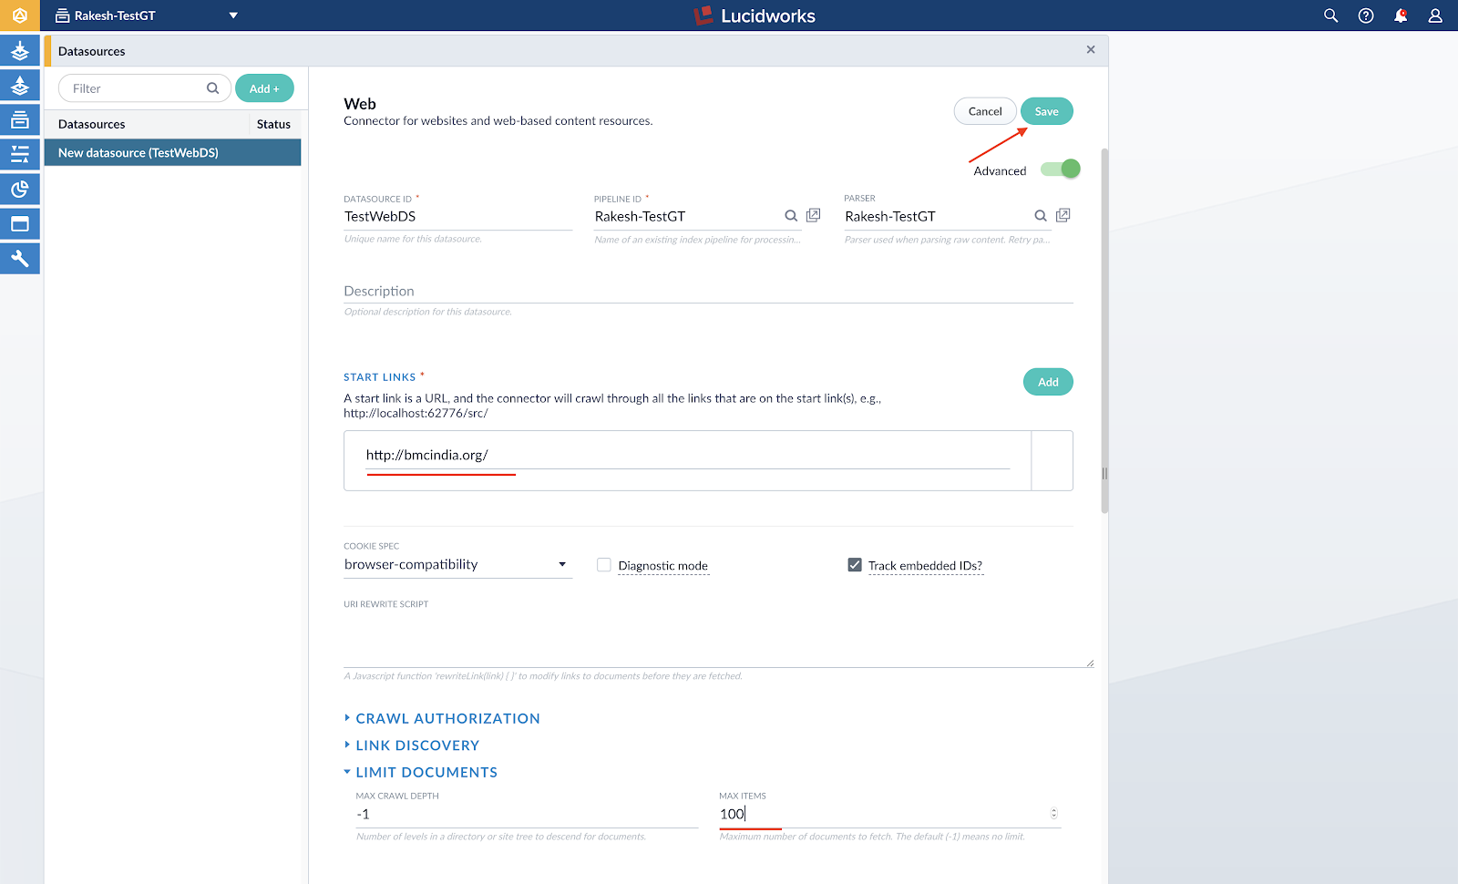
Task: Click Add to add start link
Action: pos(1048,382)
